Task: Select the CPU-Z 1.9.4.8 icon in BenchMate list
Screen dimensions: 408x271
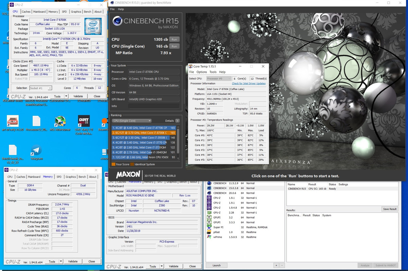Action: pyautogui.click(x=209, y=208)
